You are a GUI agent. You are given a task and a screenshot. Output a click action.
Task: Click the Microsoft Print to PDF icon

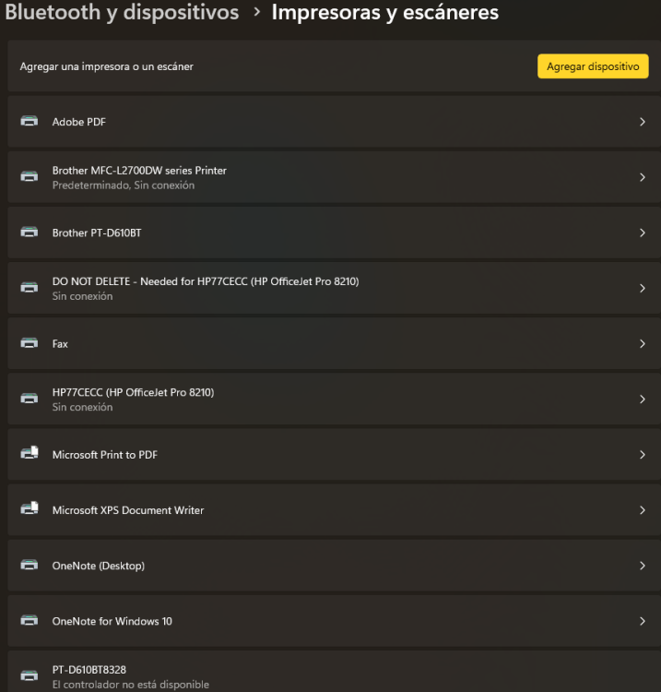(x=30, y=454)
